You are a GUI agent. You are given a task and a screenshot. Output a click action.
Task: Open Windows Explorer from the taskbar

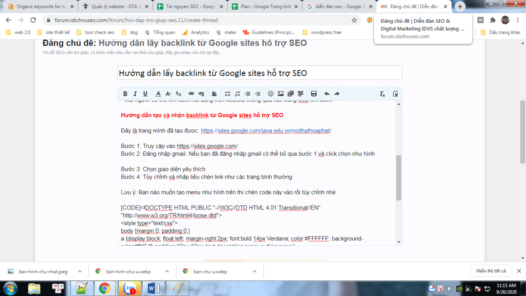34,289
